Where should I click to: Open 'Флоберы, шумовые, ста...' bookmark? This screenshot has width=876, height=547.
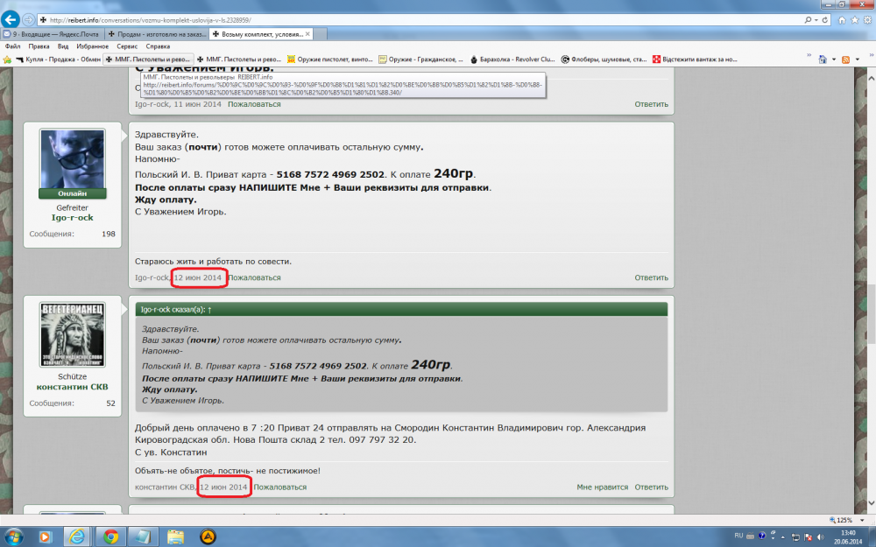click(604, 60)
